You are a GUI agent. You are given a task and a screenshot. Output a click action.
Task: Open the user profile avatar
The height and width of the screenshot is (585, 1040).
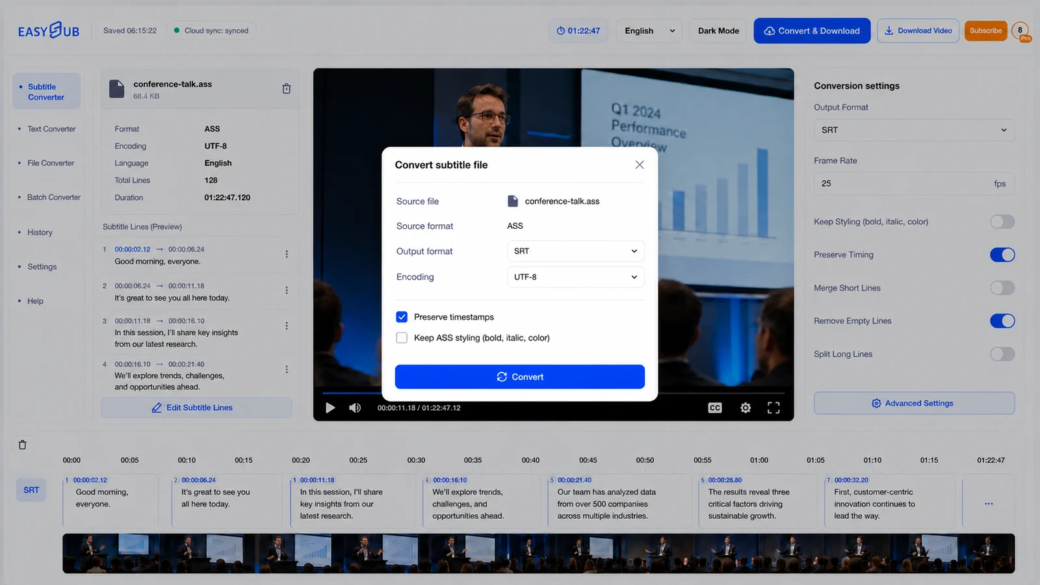tap(1020, 31)
